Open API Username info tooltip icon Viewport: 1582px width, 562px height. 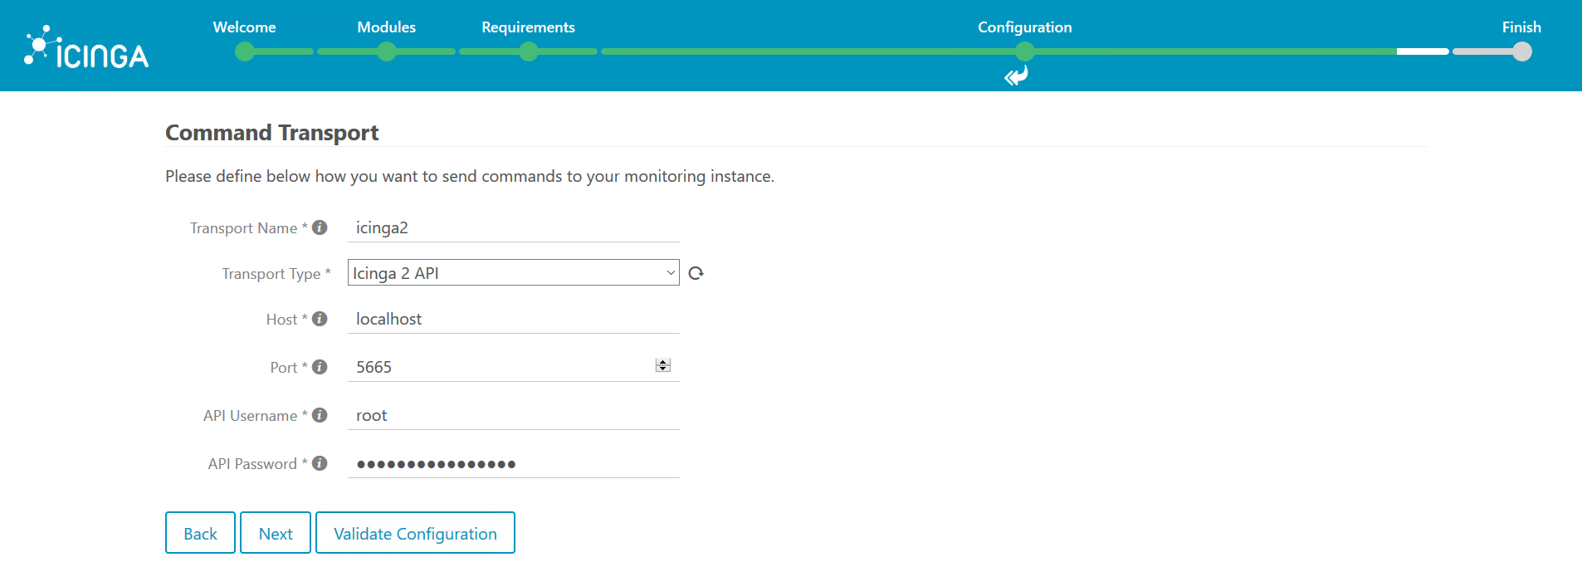point(320,415)
